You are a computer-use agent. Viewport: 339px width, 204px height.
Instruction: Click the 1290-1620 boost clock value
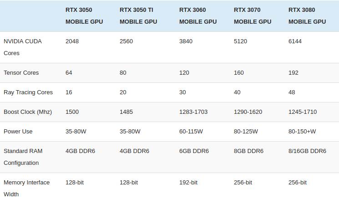(249, 112)
